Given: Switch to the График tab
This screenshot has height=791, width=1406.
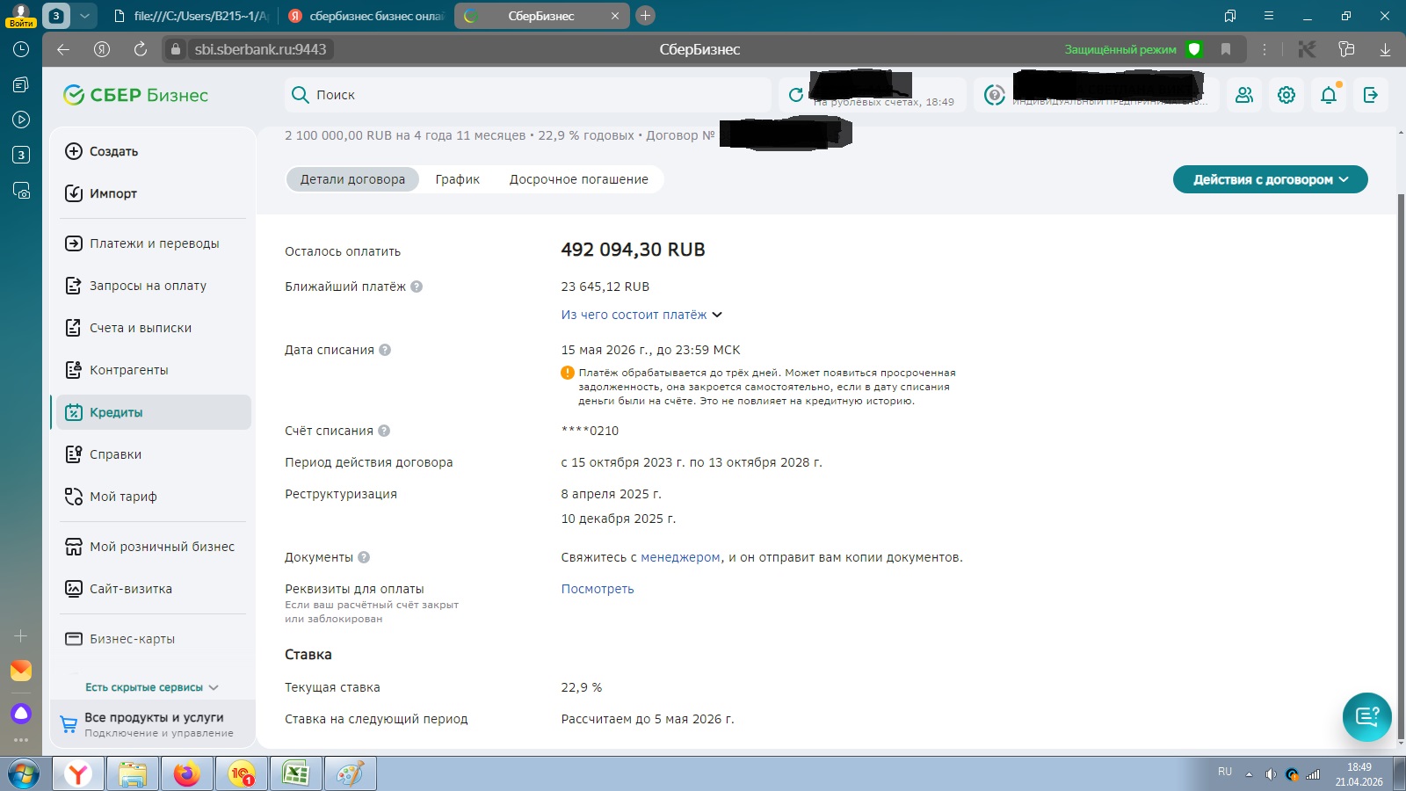Looking at the screenshot, I should tap(457, 179).
